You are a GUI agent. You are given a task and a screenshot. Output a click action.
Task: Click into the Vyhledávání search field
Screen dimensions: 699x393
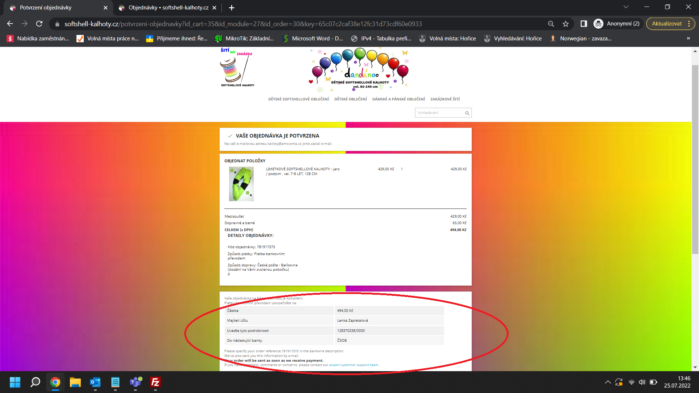pyautogui.click(x=439, y=113)
